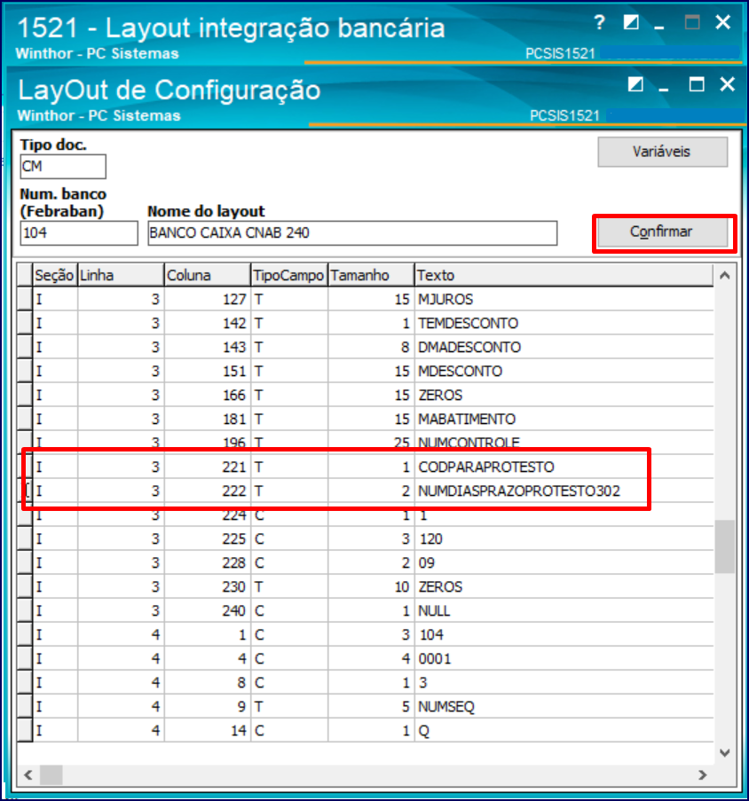The image size is (749, 801).
Task: Select the MDESCONTO text cell
Action: 564,372
